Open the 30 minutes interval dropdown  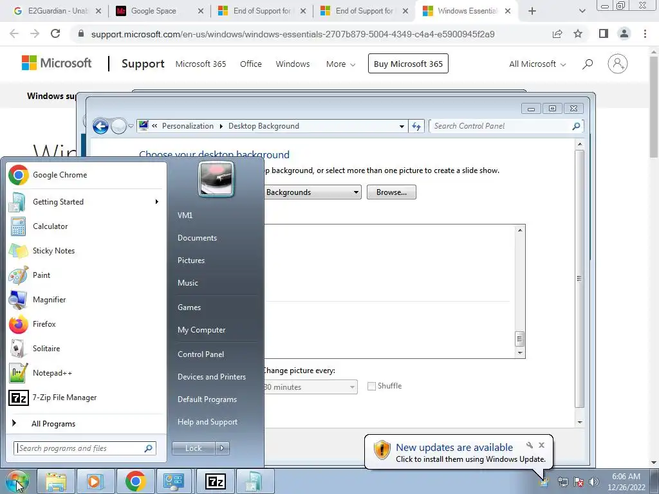click(x=310, y=387)
